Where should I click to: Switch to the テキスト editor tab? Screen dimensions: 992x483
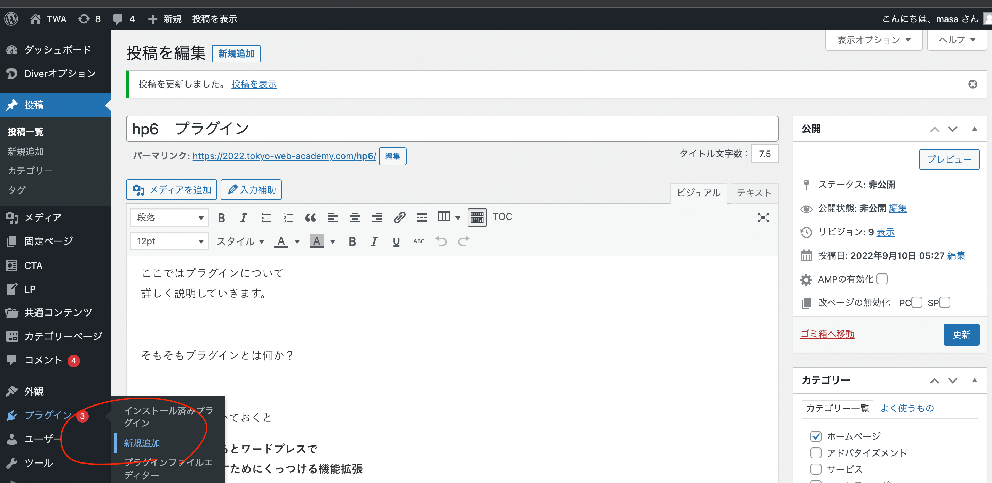(754, 193)
